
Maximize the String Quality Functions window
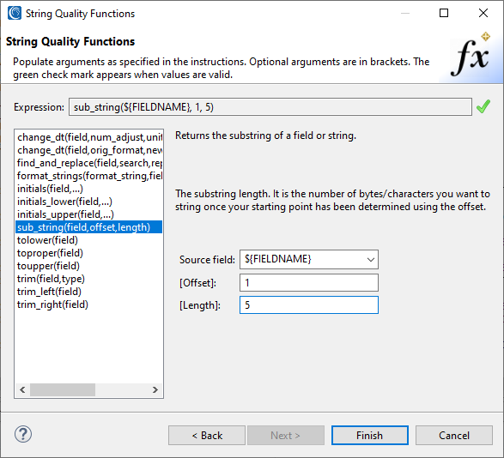point(444,13)
